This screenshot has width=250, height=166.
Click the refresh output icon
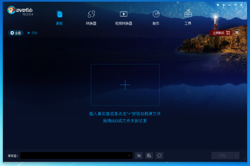(x=159, y=156)
